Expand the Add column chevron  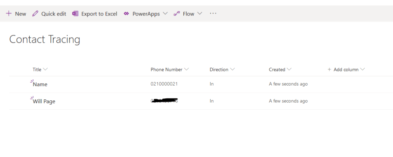[x=363, y=69]
